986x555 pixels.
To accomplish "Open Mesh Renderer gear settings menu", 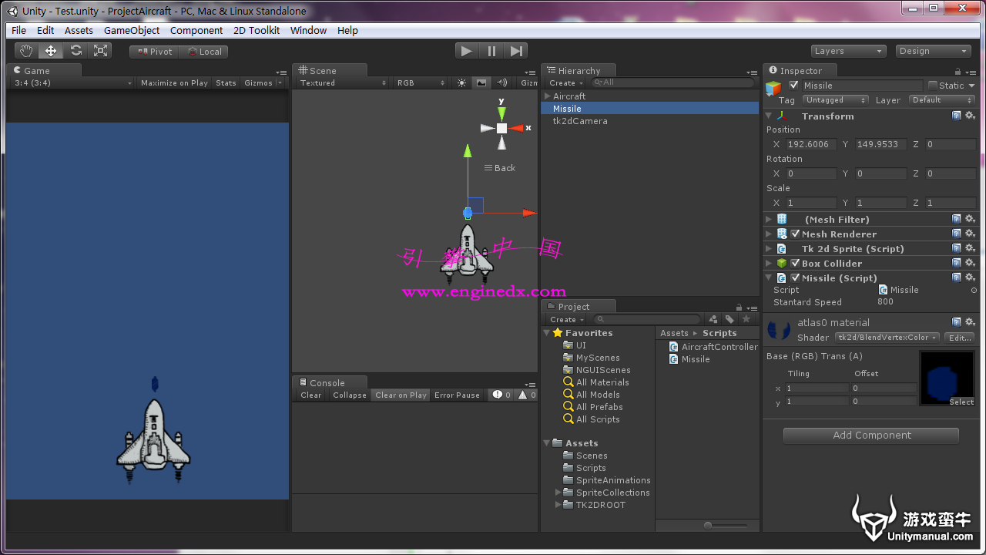I will coord(970,234).
